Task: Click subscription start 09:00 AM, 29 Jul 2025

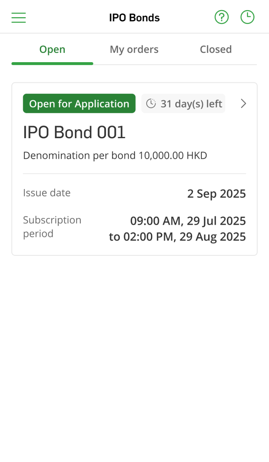Action: pyautogui.click(x=188, y=221)
